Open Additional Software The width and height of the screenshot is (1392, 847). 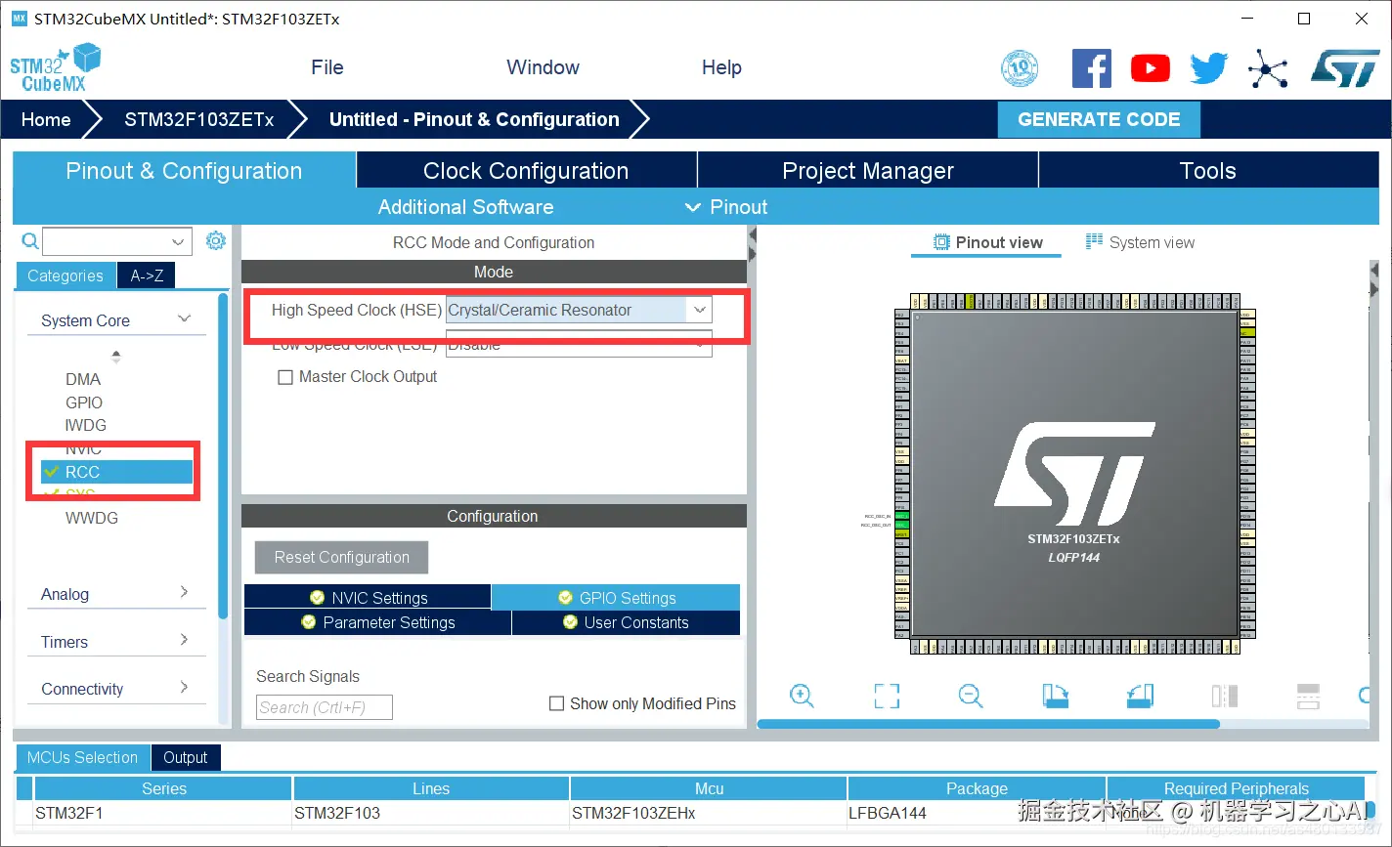465,207
